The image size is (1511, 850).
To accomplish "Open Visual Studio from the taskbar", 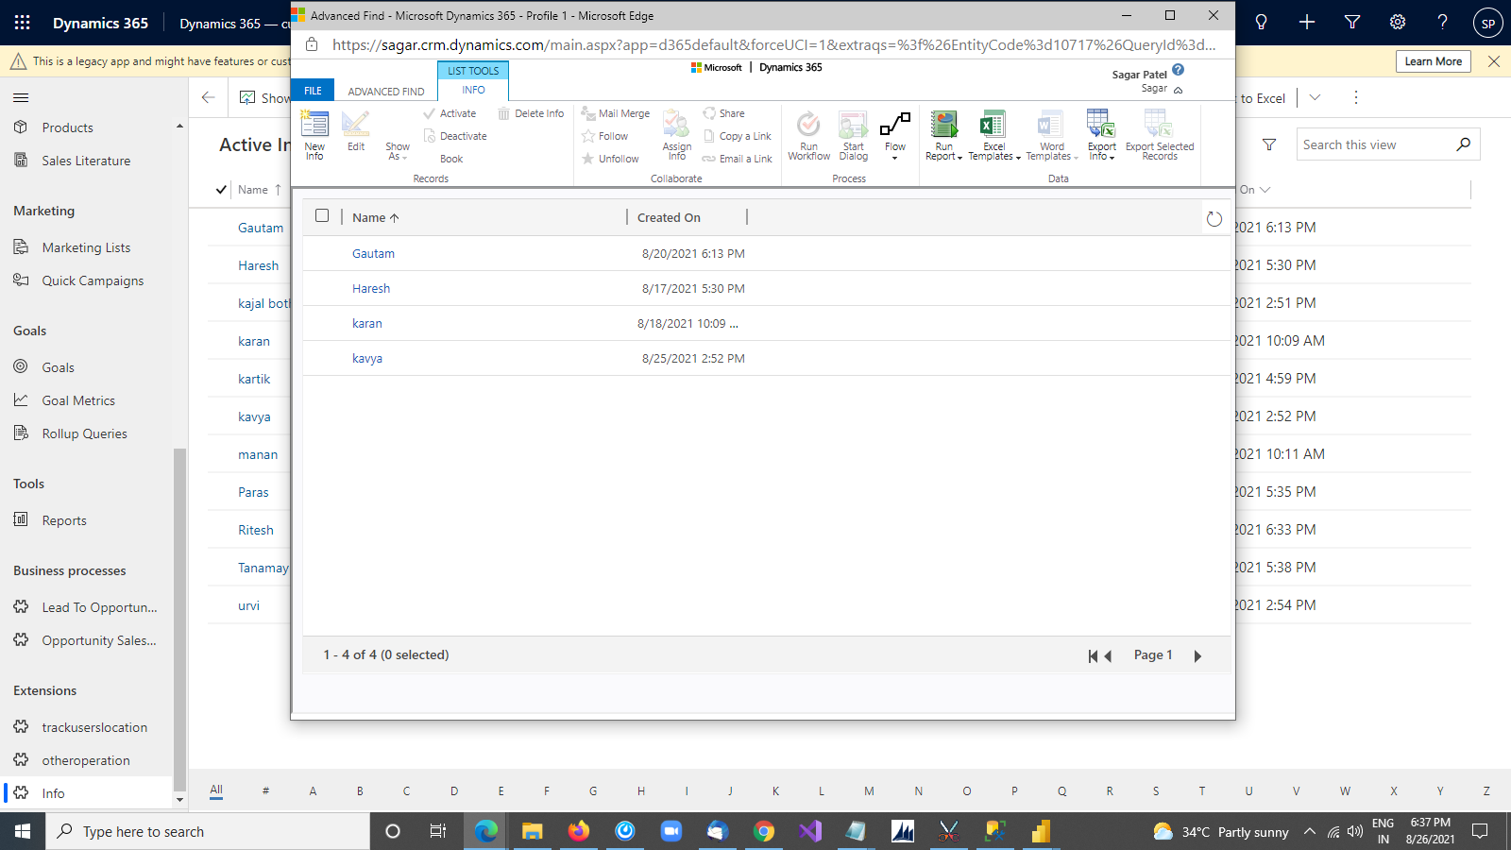I will 810,831.
